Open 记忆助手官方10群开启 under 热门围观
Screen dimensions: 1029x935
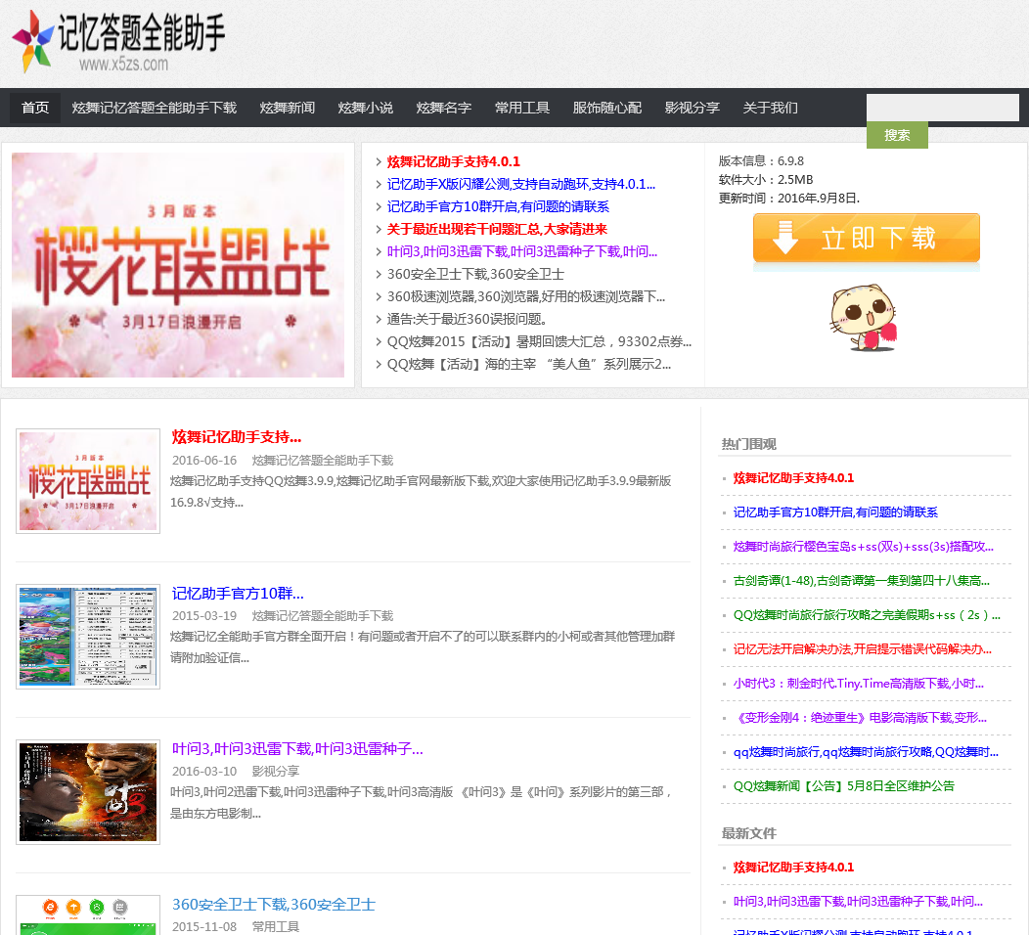coord(835,512)
